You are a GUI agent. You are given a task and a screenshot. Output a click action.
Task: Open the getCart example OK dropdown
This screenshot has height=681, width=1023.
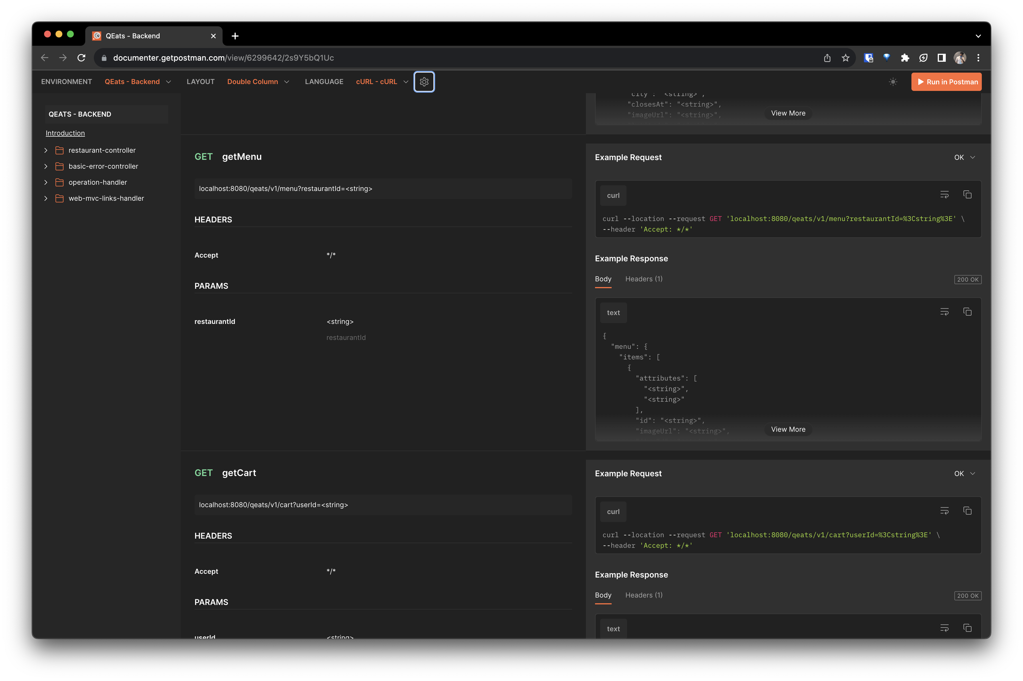[965, 473]
